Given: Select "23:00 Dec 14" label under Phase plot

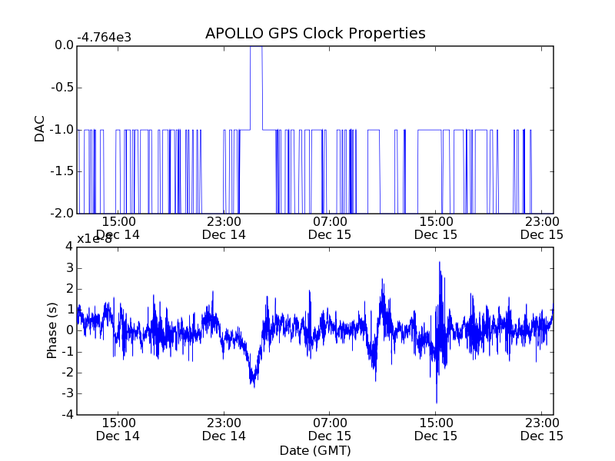Looking at the screenshot, I should pos(224,429).
